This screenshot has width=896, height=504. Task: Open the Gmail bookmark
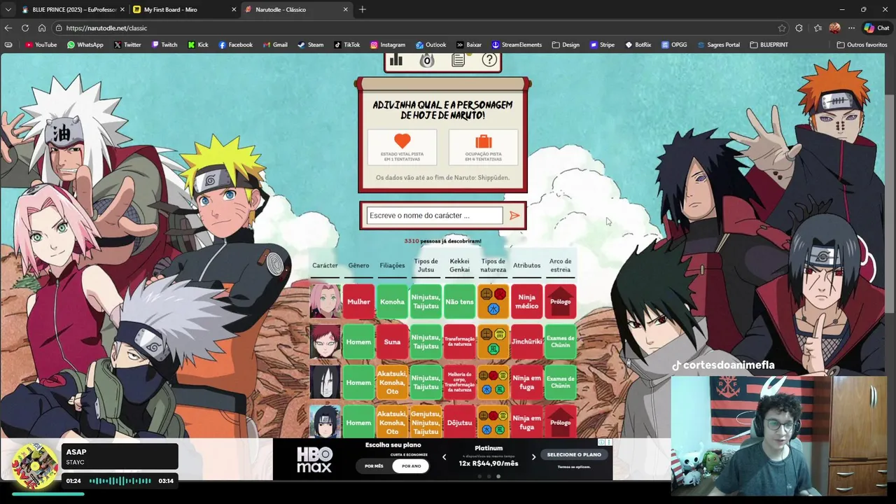tap(275, 45)
